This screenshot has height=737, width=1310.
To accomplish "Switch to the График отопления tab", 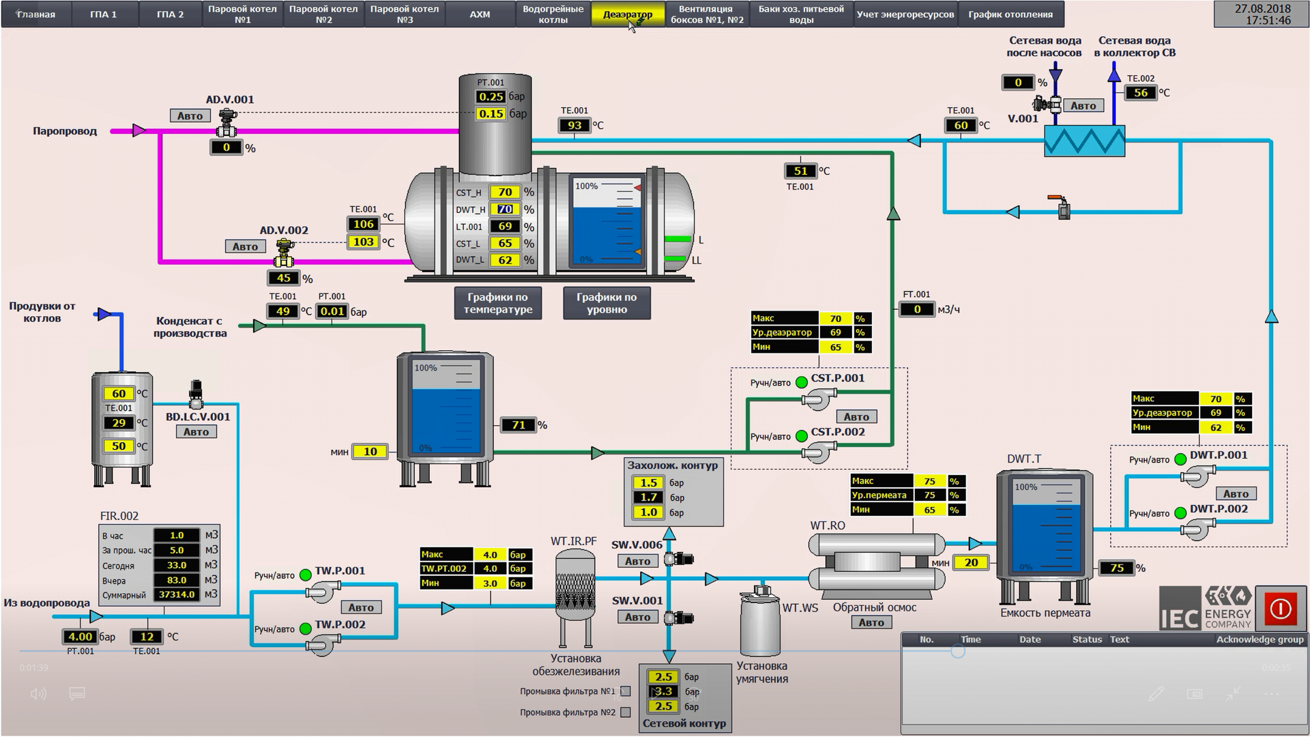I will tap(1010, 14).
